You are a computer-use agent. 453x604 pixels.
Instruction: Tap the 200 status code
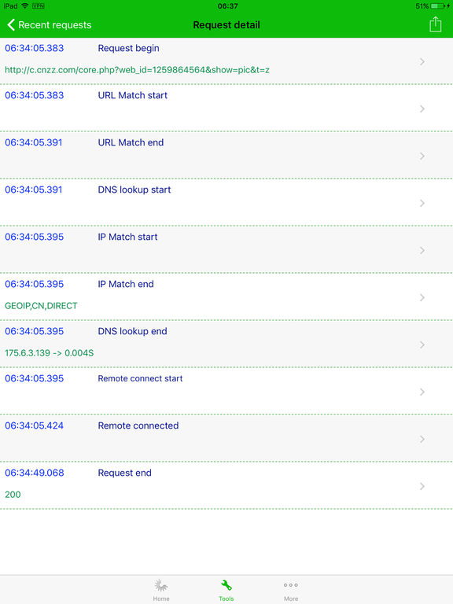point(13,495)
